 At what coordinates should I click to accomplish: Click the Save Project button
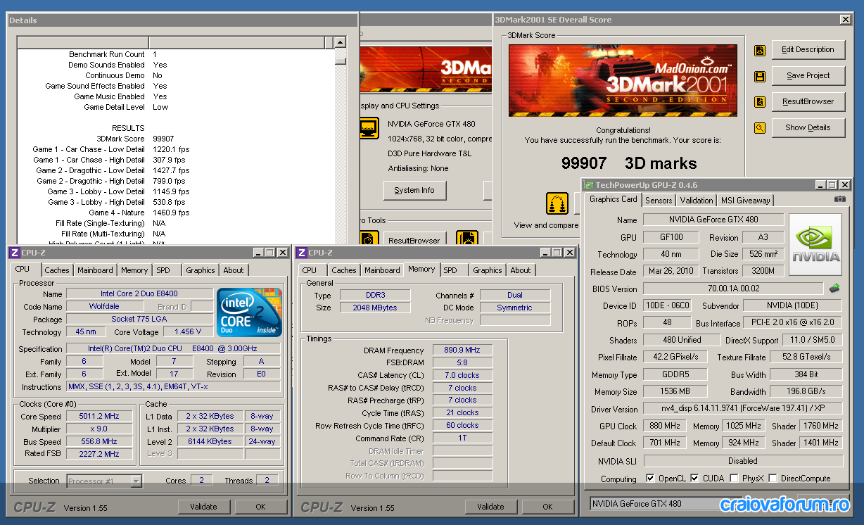tap(808, 76)
